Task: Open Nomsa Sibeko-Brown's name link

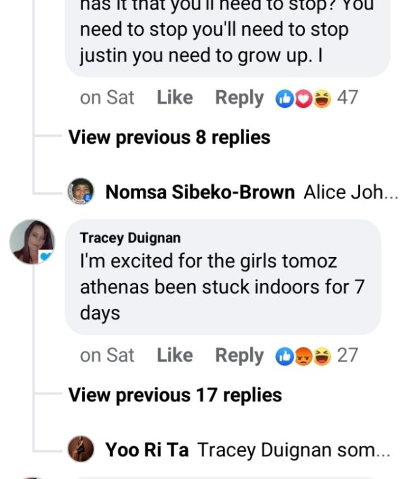Action: pyautogui.click(x=200, y=192)
